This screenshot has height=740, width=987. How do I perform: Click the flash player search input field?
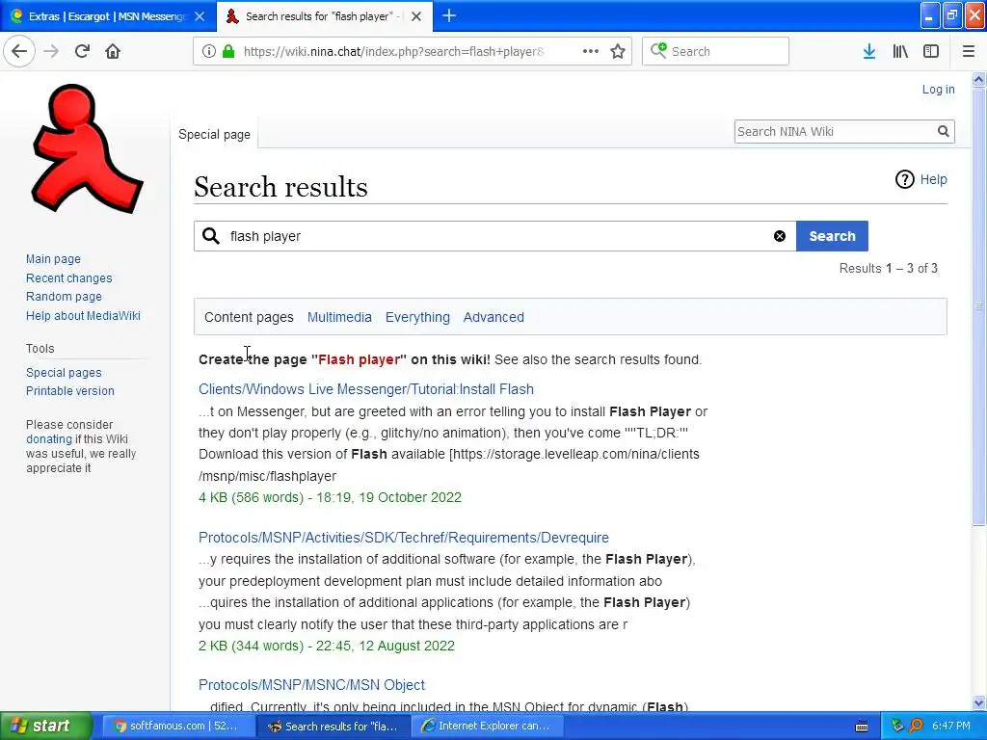494,236
